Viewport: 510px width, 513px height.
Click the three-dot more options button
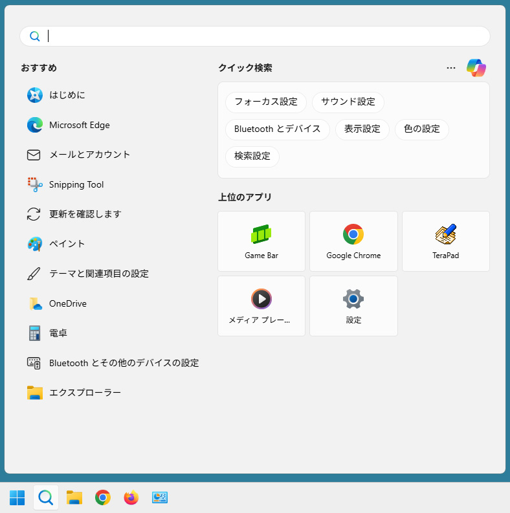[x=451, y=68]
